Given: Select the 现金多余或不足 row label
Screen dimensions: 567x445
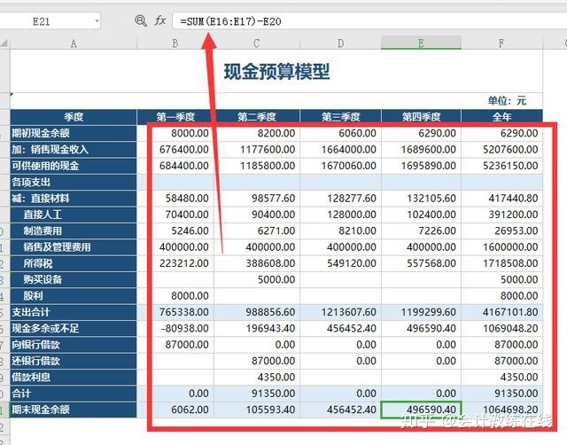Looking at the screenshot, I should pos(74,329).
